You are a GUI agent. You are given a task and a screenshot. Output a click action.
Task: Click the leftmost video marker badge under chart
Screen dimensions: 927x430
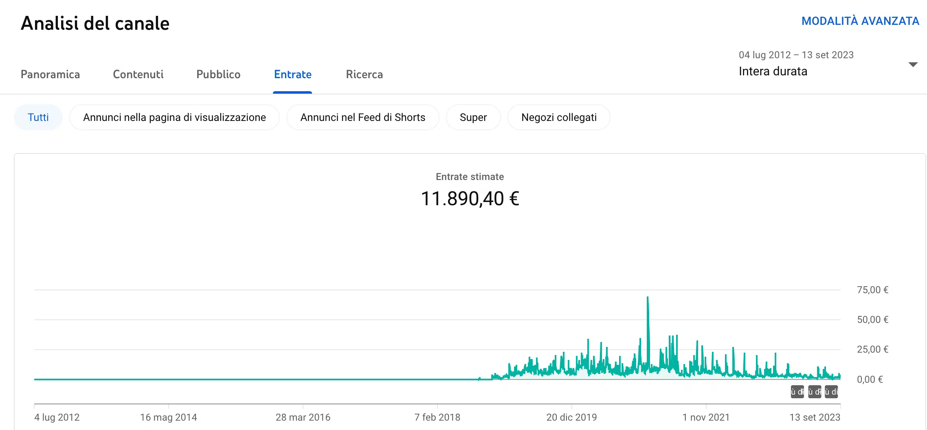click(797, 392)
